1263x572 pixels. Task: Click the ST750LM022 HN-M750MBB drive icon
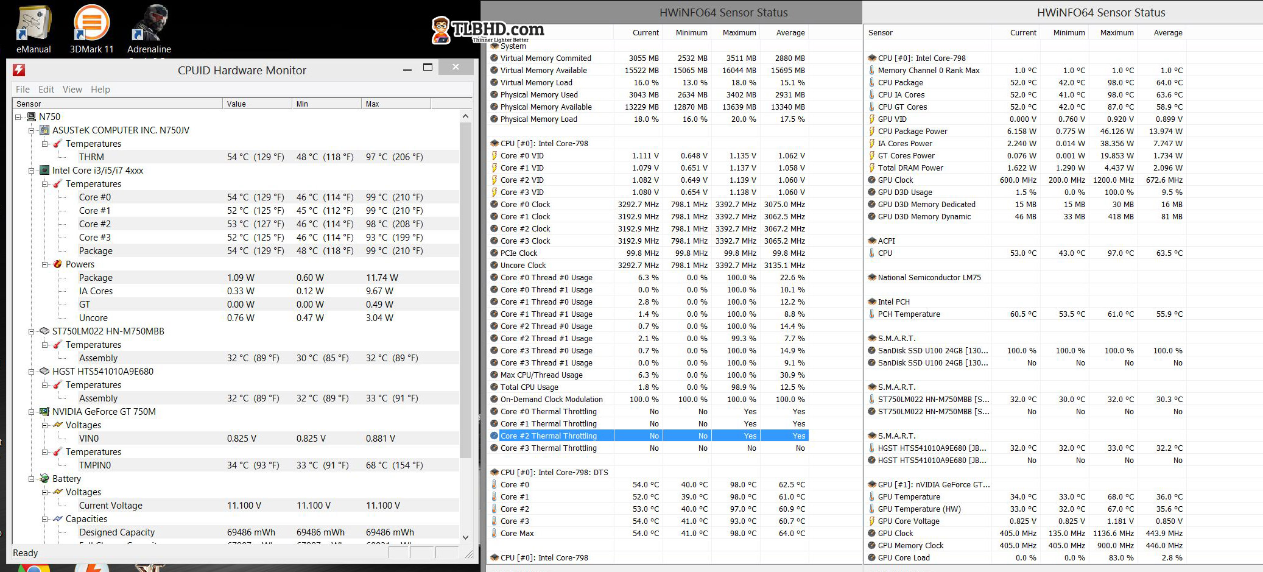tap(44, 331)
